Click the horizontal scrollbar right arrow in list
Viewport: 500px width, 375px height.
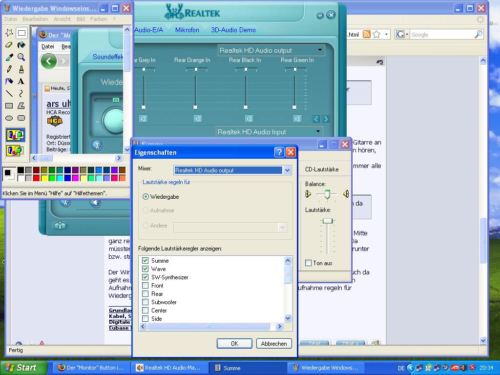point(279,327)
